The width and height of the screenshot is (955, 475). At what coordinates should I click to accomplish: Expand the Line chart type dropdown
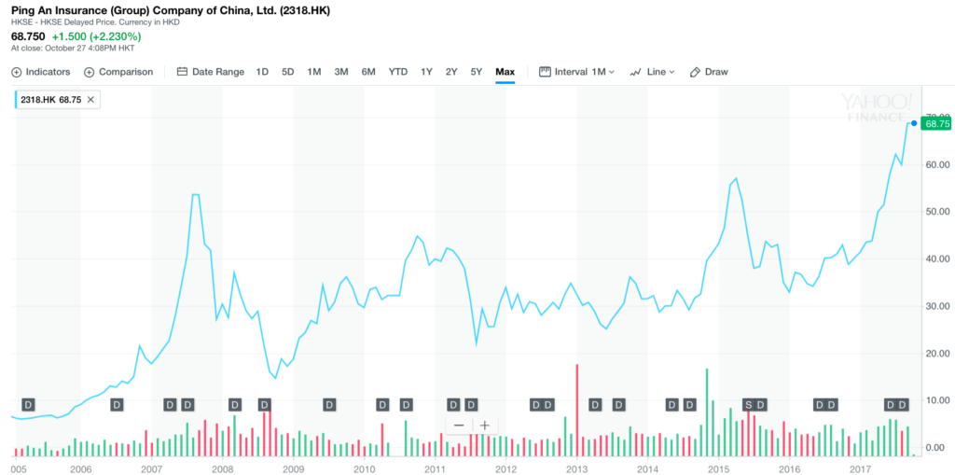pos(652,72)
